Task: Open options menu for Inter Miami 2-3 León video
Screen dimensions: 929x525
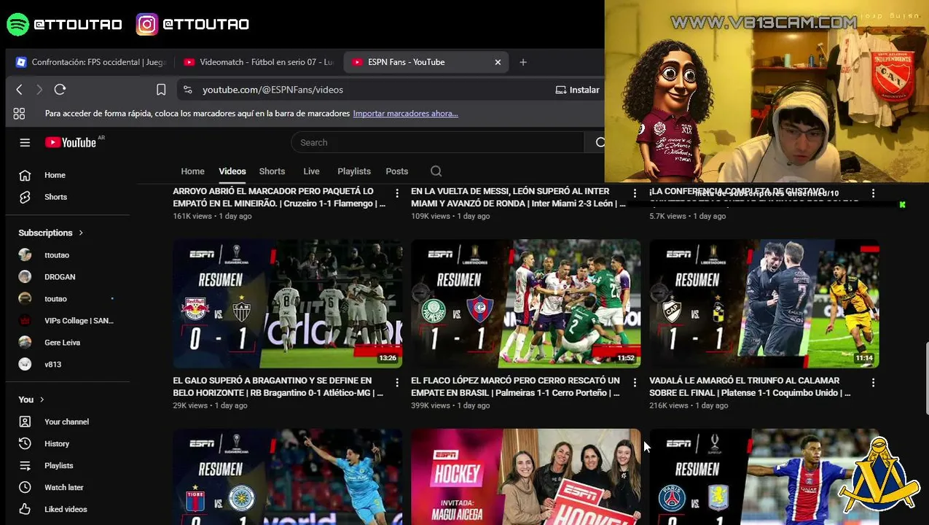Action: (x=635, y=193)
